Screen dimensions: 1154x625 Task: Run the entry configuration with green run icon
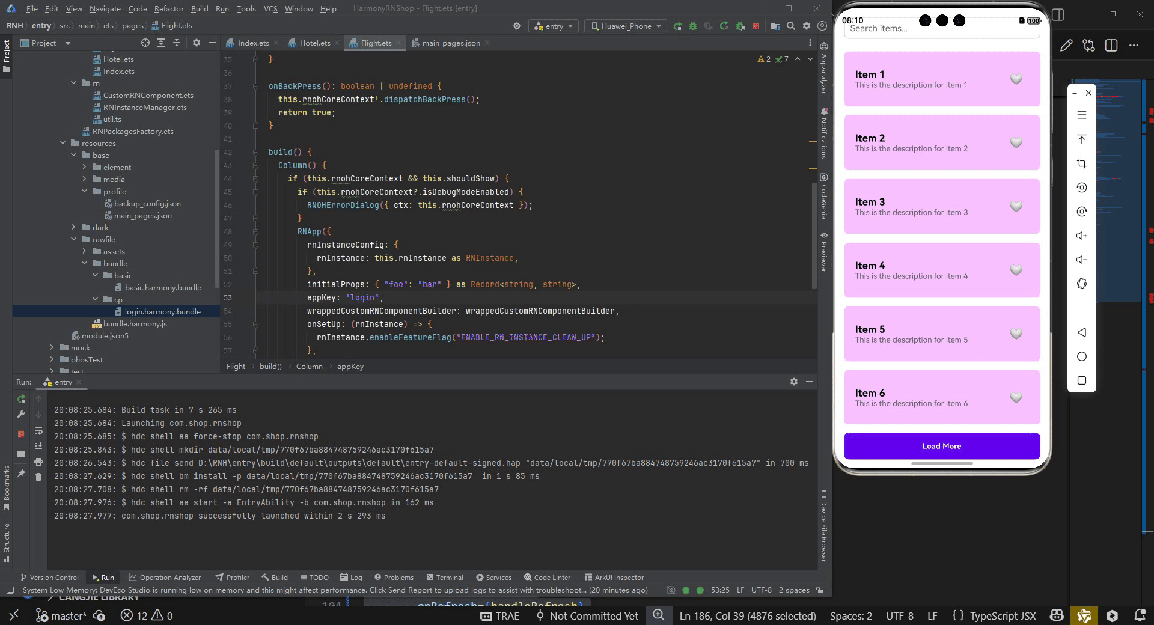(677, 26)
